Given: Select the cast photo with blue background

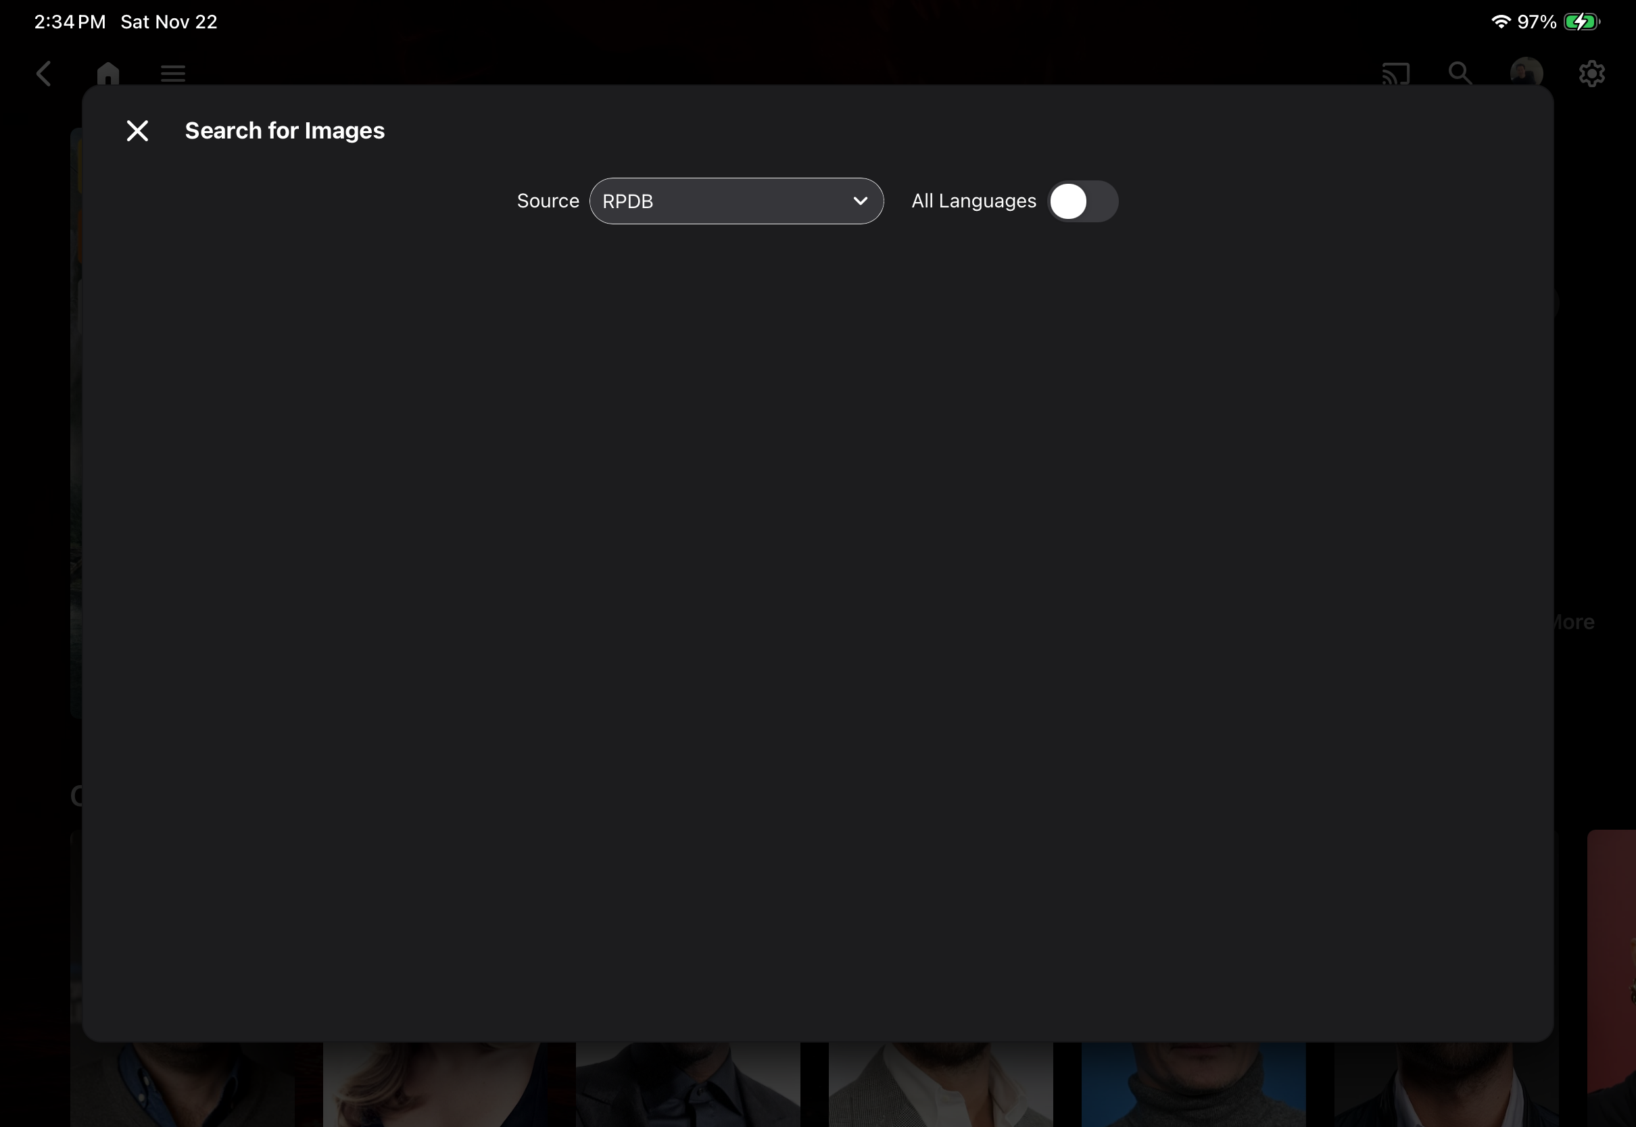Looking at the screenshot, I should (x=1193, y=1084).
